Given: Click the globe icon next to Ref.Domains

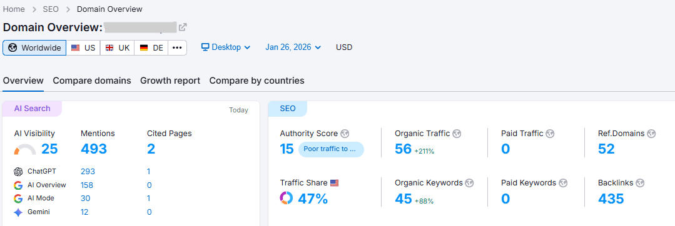Looking at the screenshot, I should pos(651,134).
